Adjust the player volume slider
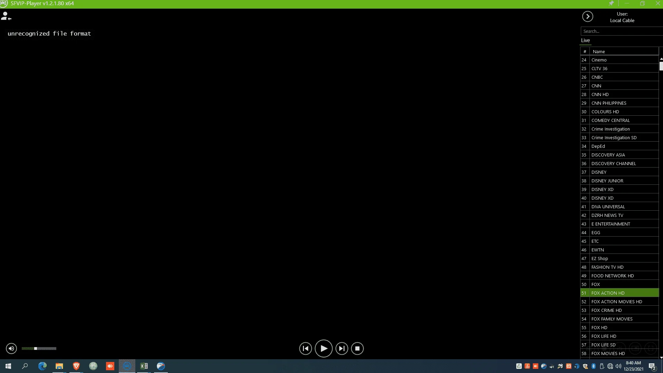The image size is (663, 373). tap(39, 348)
